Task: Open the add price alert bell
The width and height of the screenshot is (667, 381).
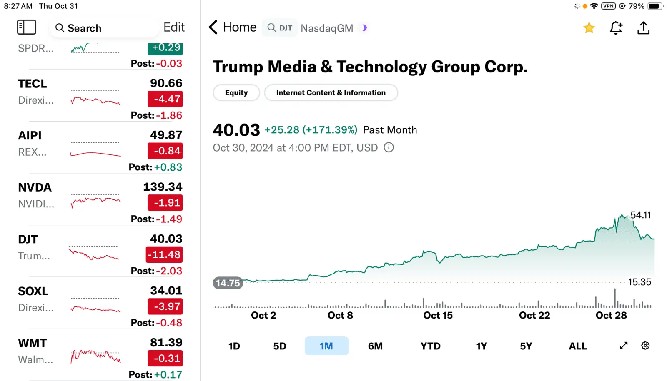Action: point(616,28)
